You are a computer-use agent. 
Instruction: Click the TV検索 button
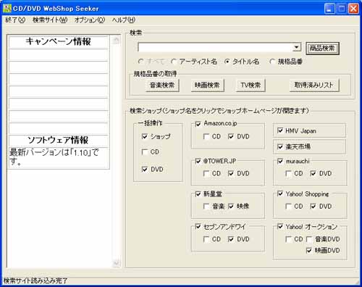tap(251, 85)
